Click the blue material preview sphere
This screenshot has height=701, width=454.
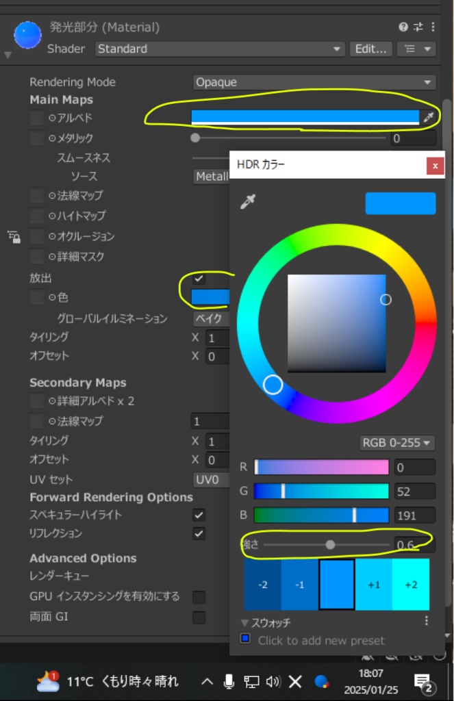tap(27, 35)
